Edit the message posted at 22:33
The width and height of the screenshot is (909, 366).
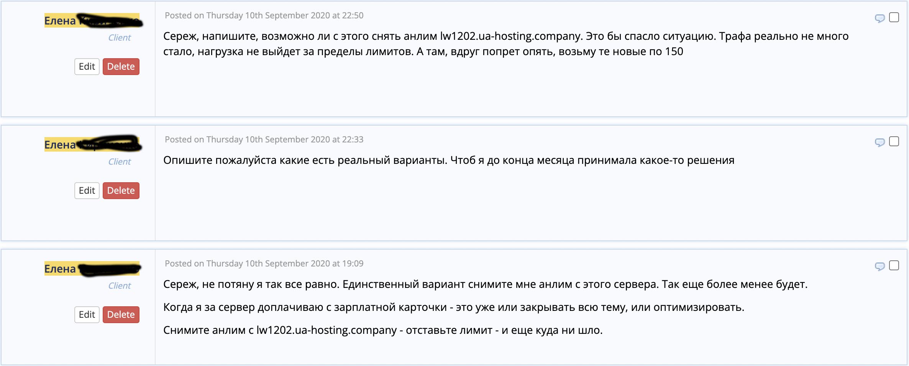coord(87,191)
